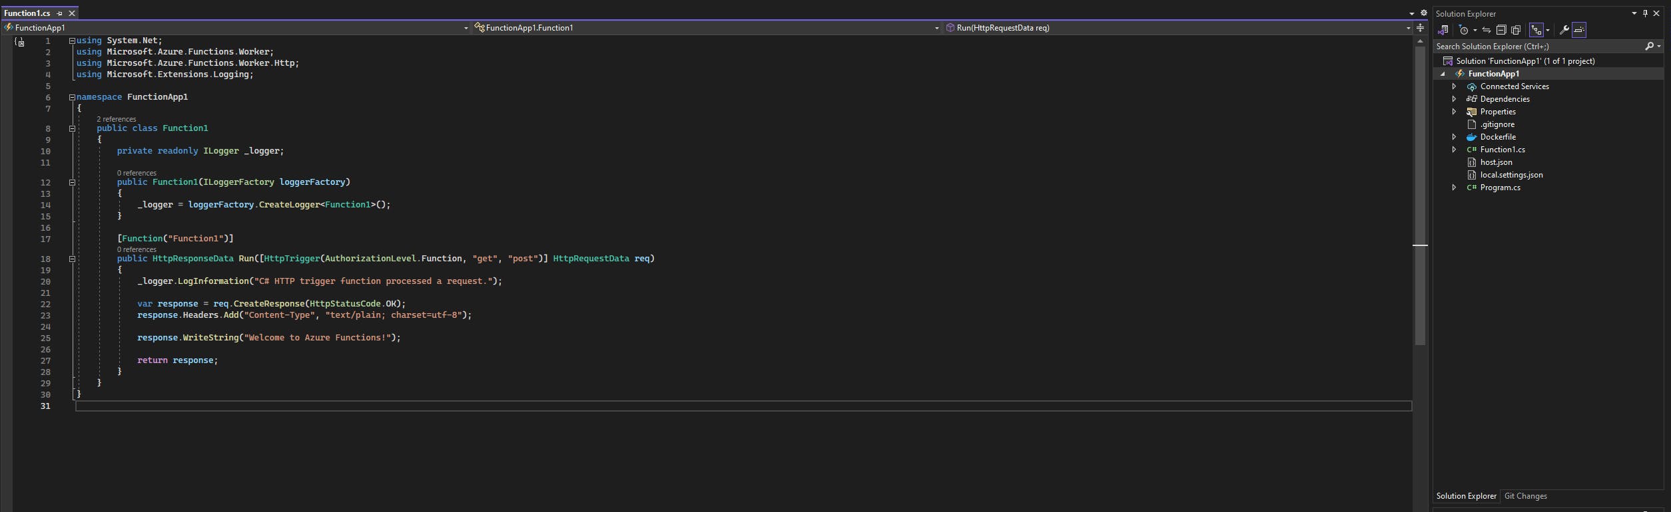Click the Solution Explorer search magnifier icon

(x=1649, y=47)
